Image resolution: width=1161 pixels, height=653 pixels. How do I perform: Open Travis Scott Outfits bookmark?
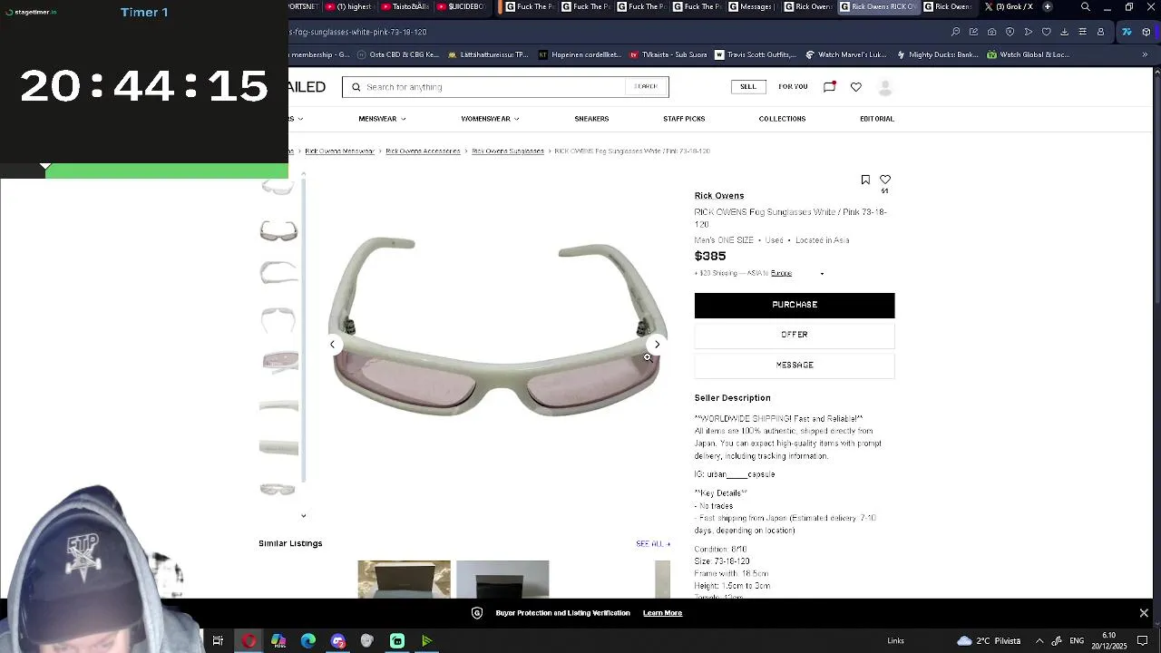[755, 54]
